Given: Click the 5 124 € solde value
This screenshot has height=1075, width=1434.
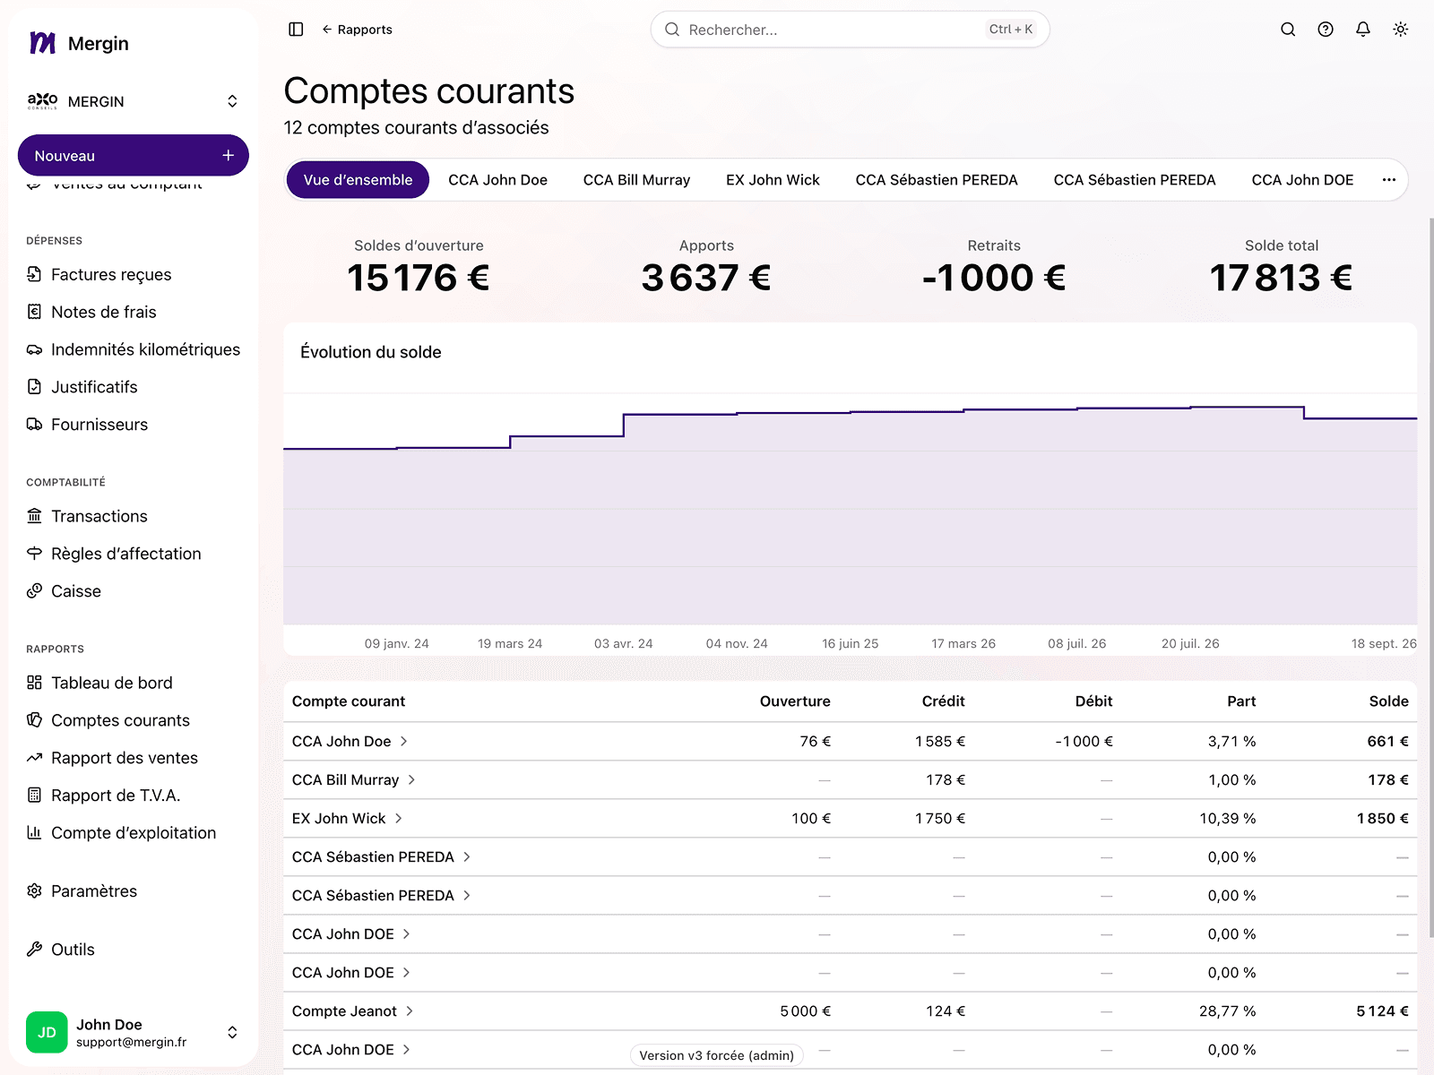Looking at the screenshot, I should click(x=1382, y=1011).
